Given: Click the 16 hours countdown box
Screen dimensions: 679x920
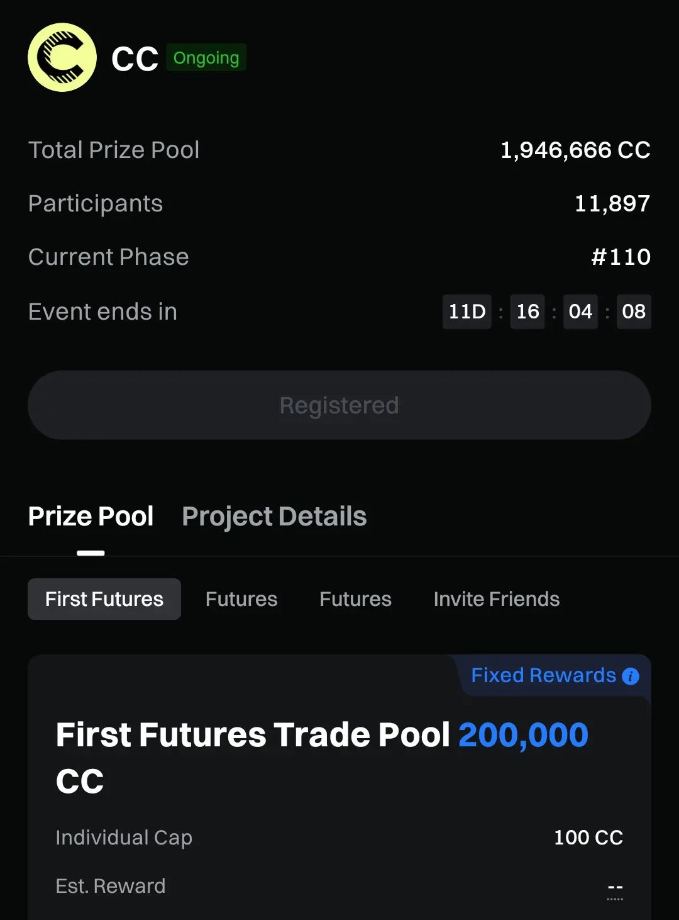Looking at the screenshot, I should click(527, 311).
